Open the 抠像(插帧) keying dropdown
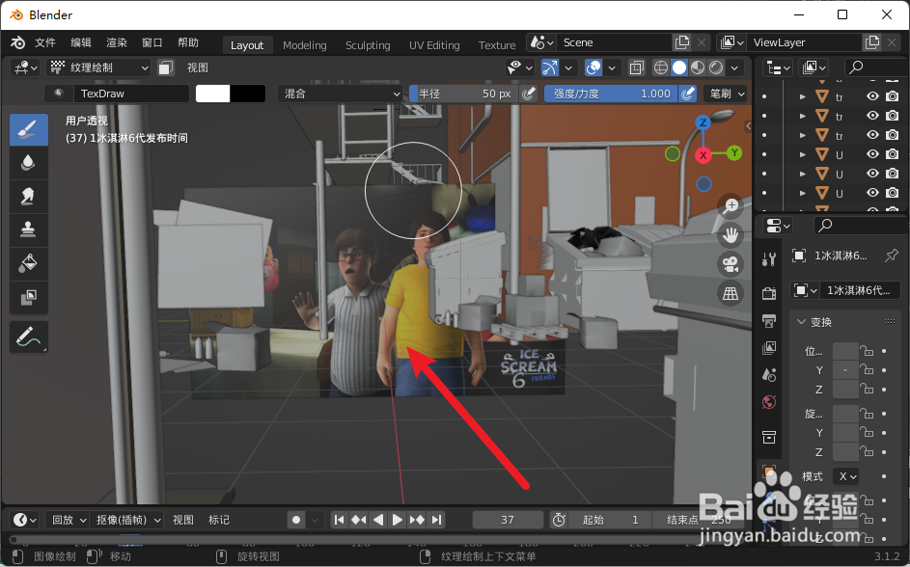This screenshot has width=910, height=567. click(x=127, y=520)
